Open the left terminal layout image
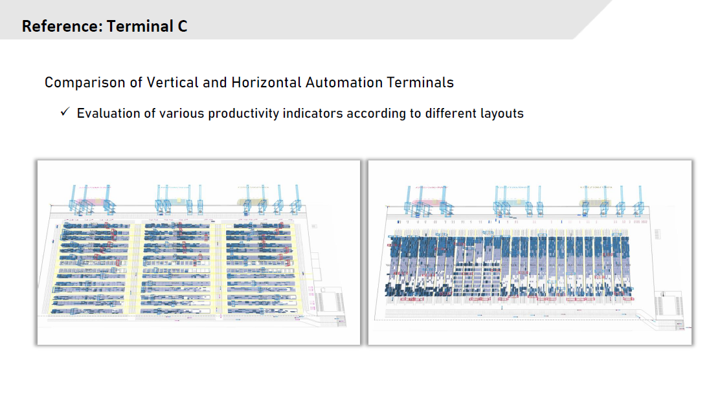Viewport: 720px width, 403px height. (198, 252)
